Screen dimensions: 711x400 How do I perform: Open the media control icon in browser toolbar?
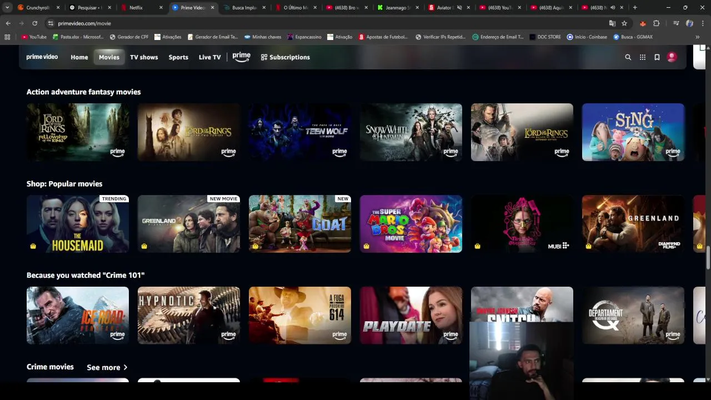click(676, 23)
